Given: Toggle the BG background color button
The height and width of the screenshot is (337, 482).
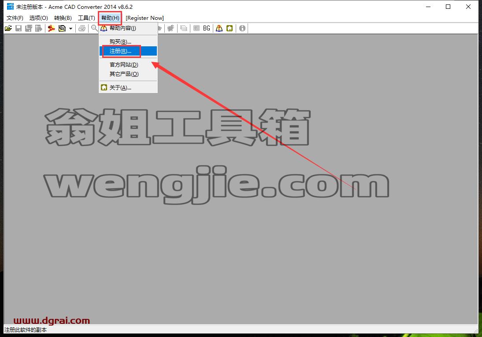Looking at the screenshot, I should click(207, 28).
